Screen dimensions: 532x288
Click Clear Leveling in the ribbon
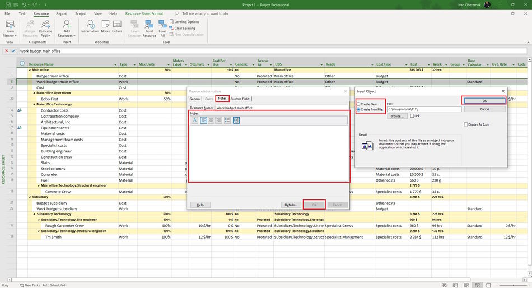pos(182,28)
